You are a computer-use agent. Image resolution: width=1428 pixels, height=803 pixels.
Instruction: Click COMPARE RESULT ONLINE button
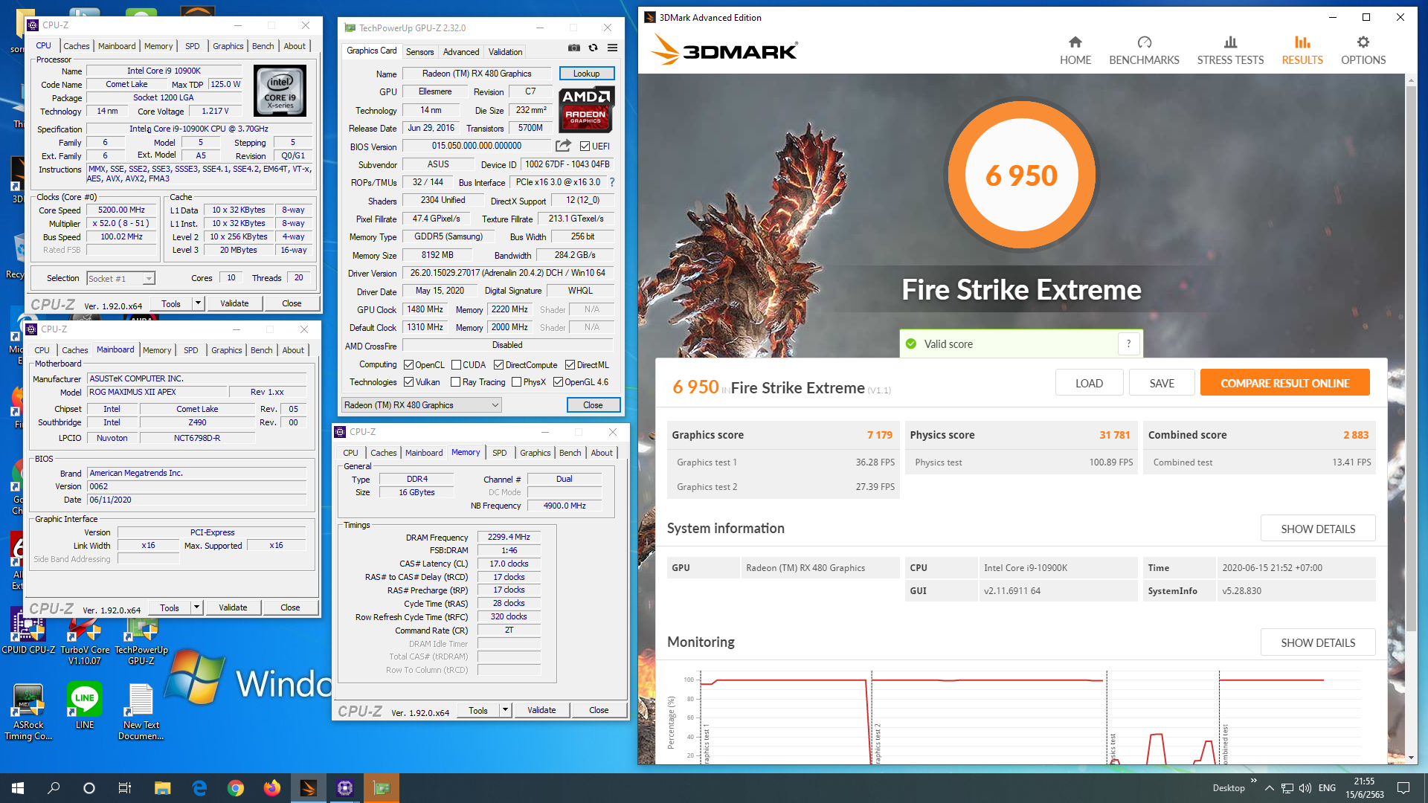pos(1284,383)
